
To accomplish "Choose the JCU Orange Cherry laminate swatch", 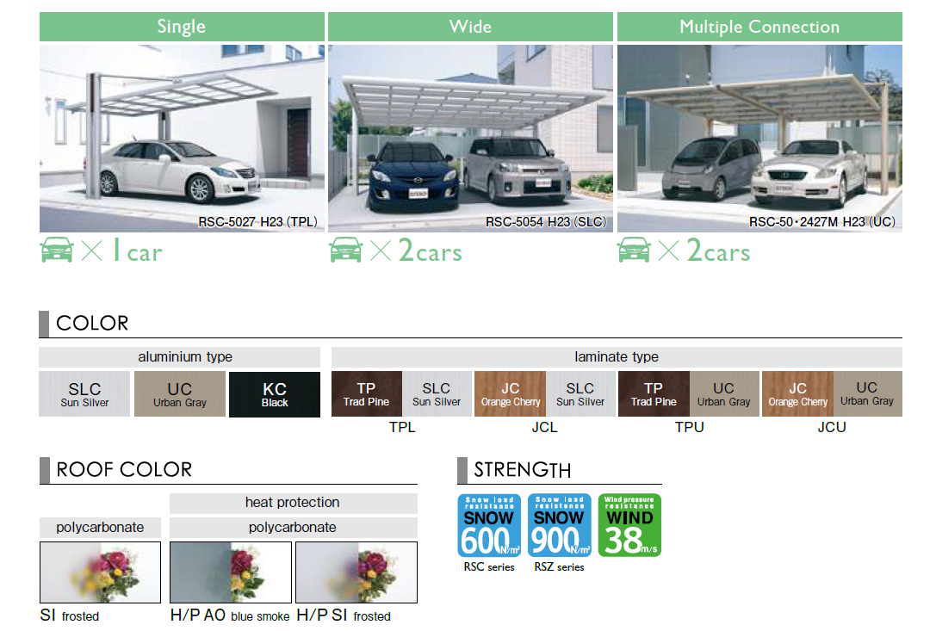I will [797, 394].
